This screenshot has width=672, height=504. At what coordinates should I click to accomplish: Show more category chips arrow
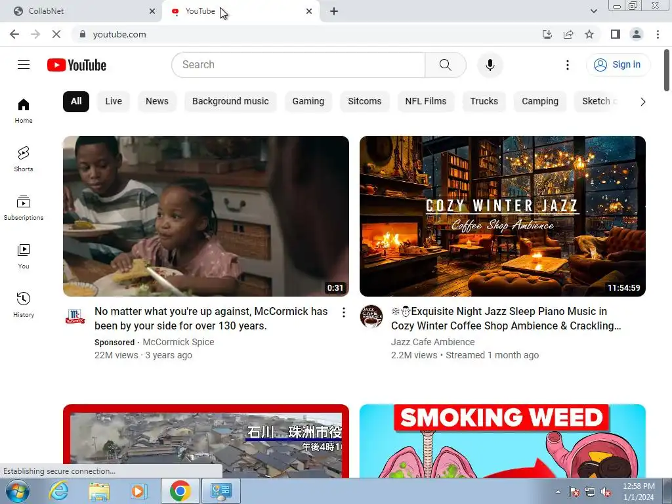[642, 102]
